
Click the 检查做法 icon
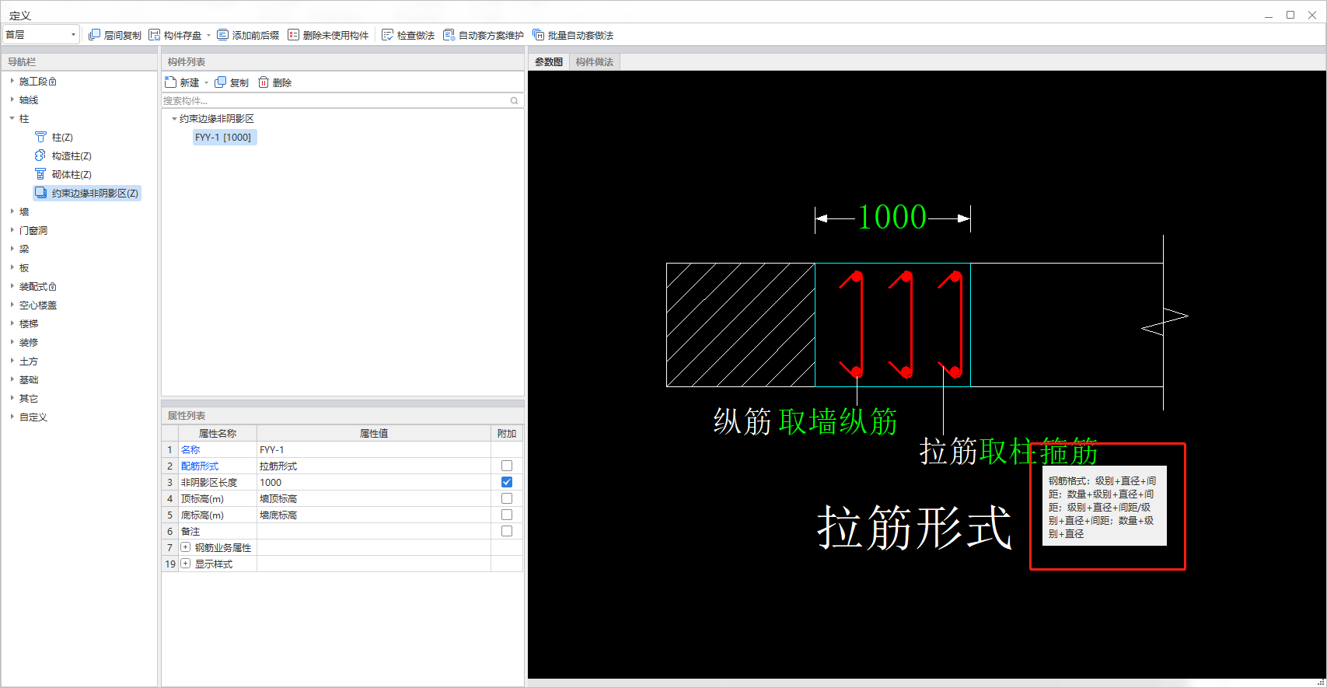(x=387, y=35)
